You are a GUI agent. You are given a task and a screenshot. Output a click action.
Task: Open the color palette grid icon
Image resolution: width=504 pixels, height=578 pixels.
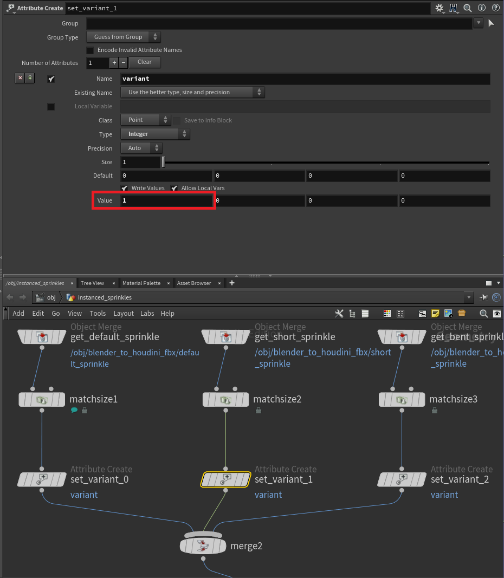387,313
